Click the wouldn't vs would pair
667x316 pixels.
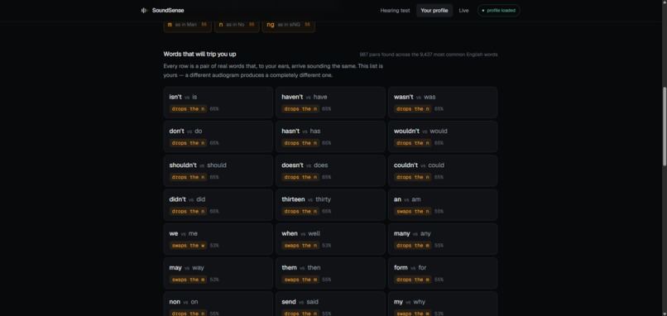(443, 136)
